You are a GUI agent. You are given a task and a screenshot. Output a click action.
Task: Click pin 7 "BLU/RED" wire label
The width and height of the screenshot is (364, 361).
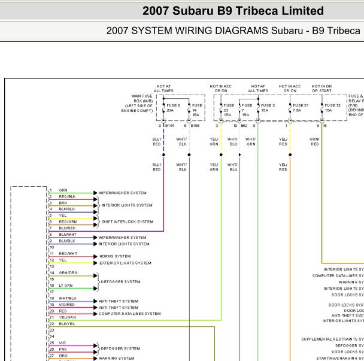tap(67, 228)
